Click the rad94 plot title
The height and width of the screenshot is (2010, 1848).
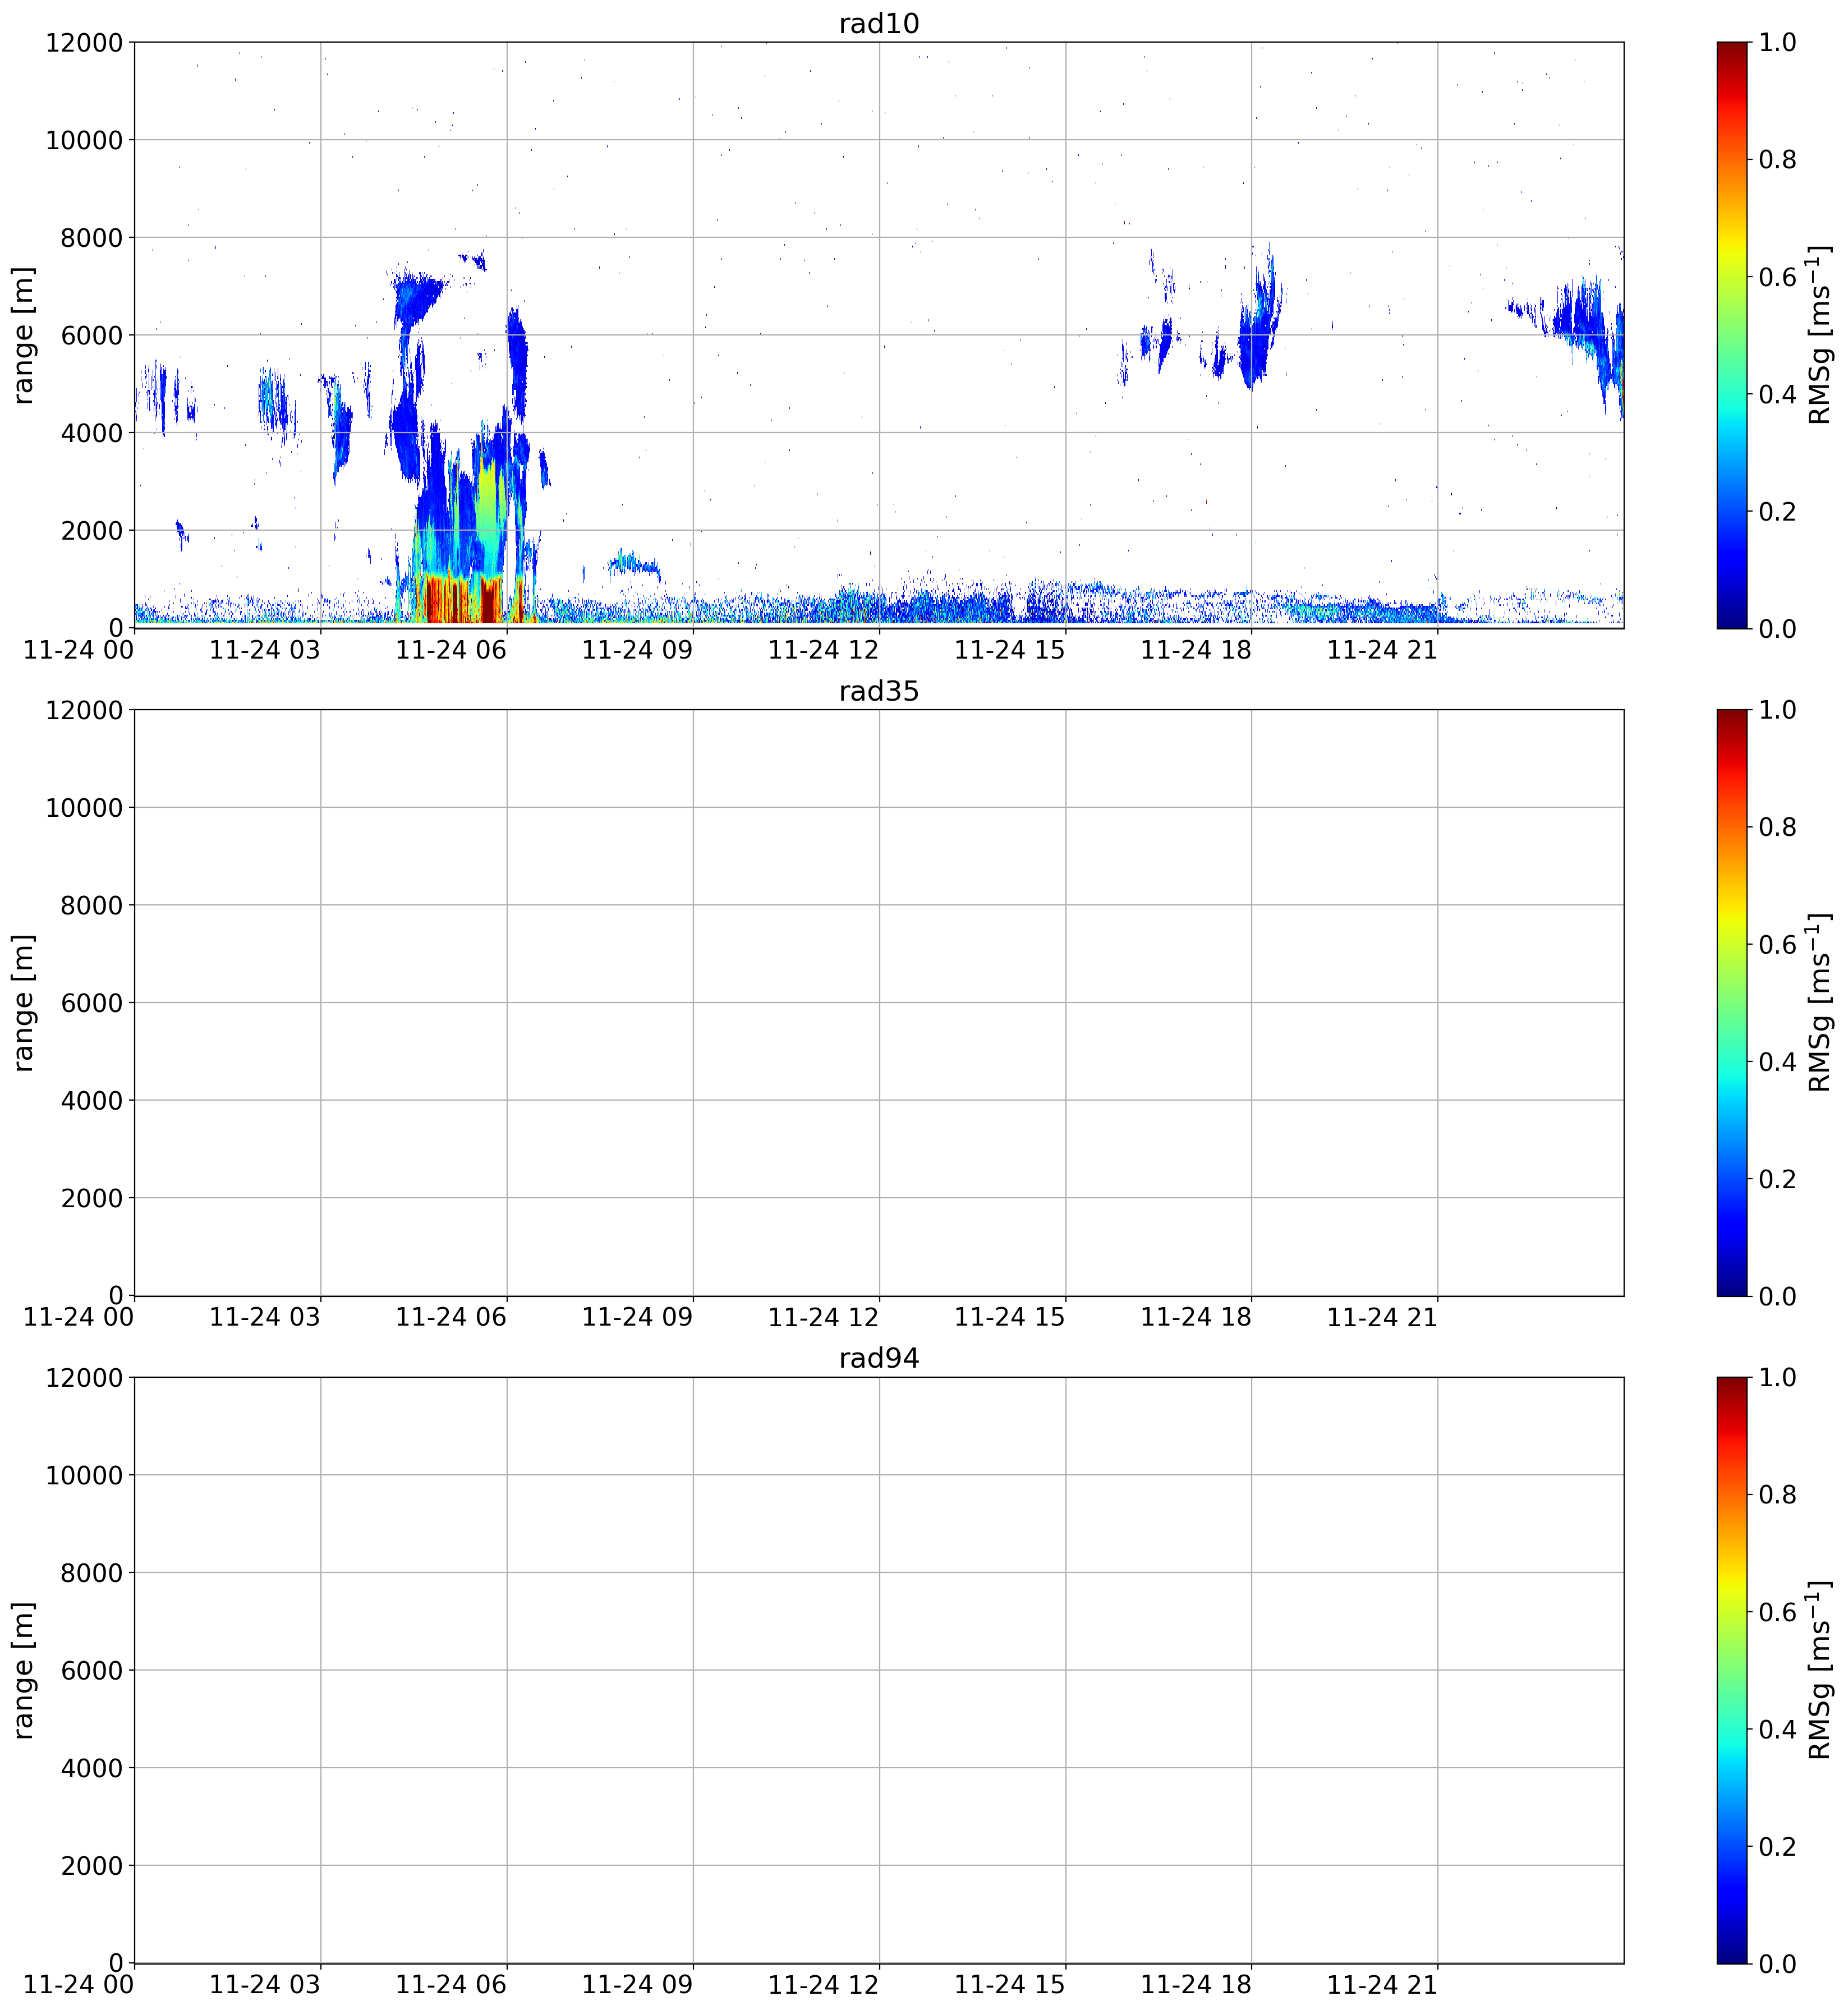pyautogui.click(x=879, y=1358)
